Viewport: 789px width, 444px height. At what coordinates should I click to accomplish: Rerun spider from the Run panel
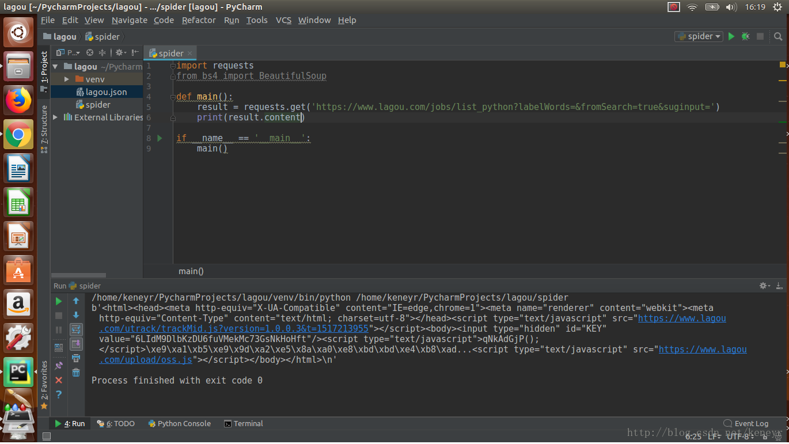tap(59, 301)
